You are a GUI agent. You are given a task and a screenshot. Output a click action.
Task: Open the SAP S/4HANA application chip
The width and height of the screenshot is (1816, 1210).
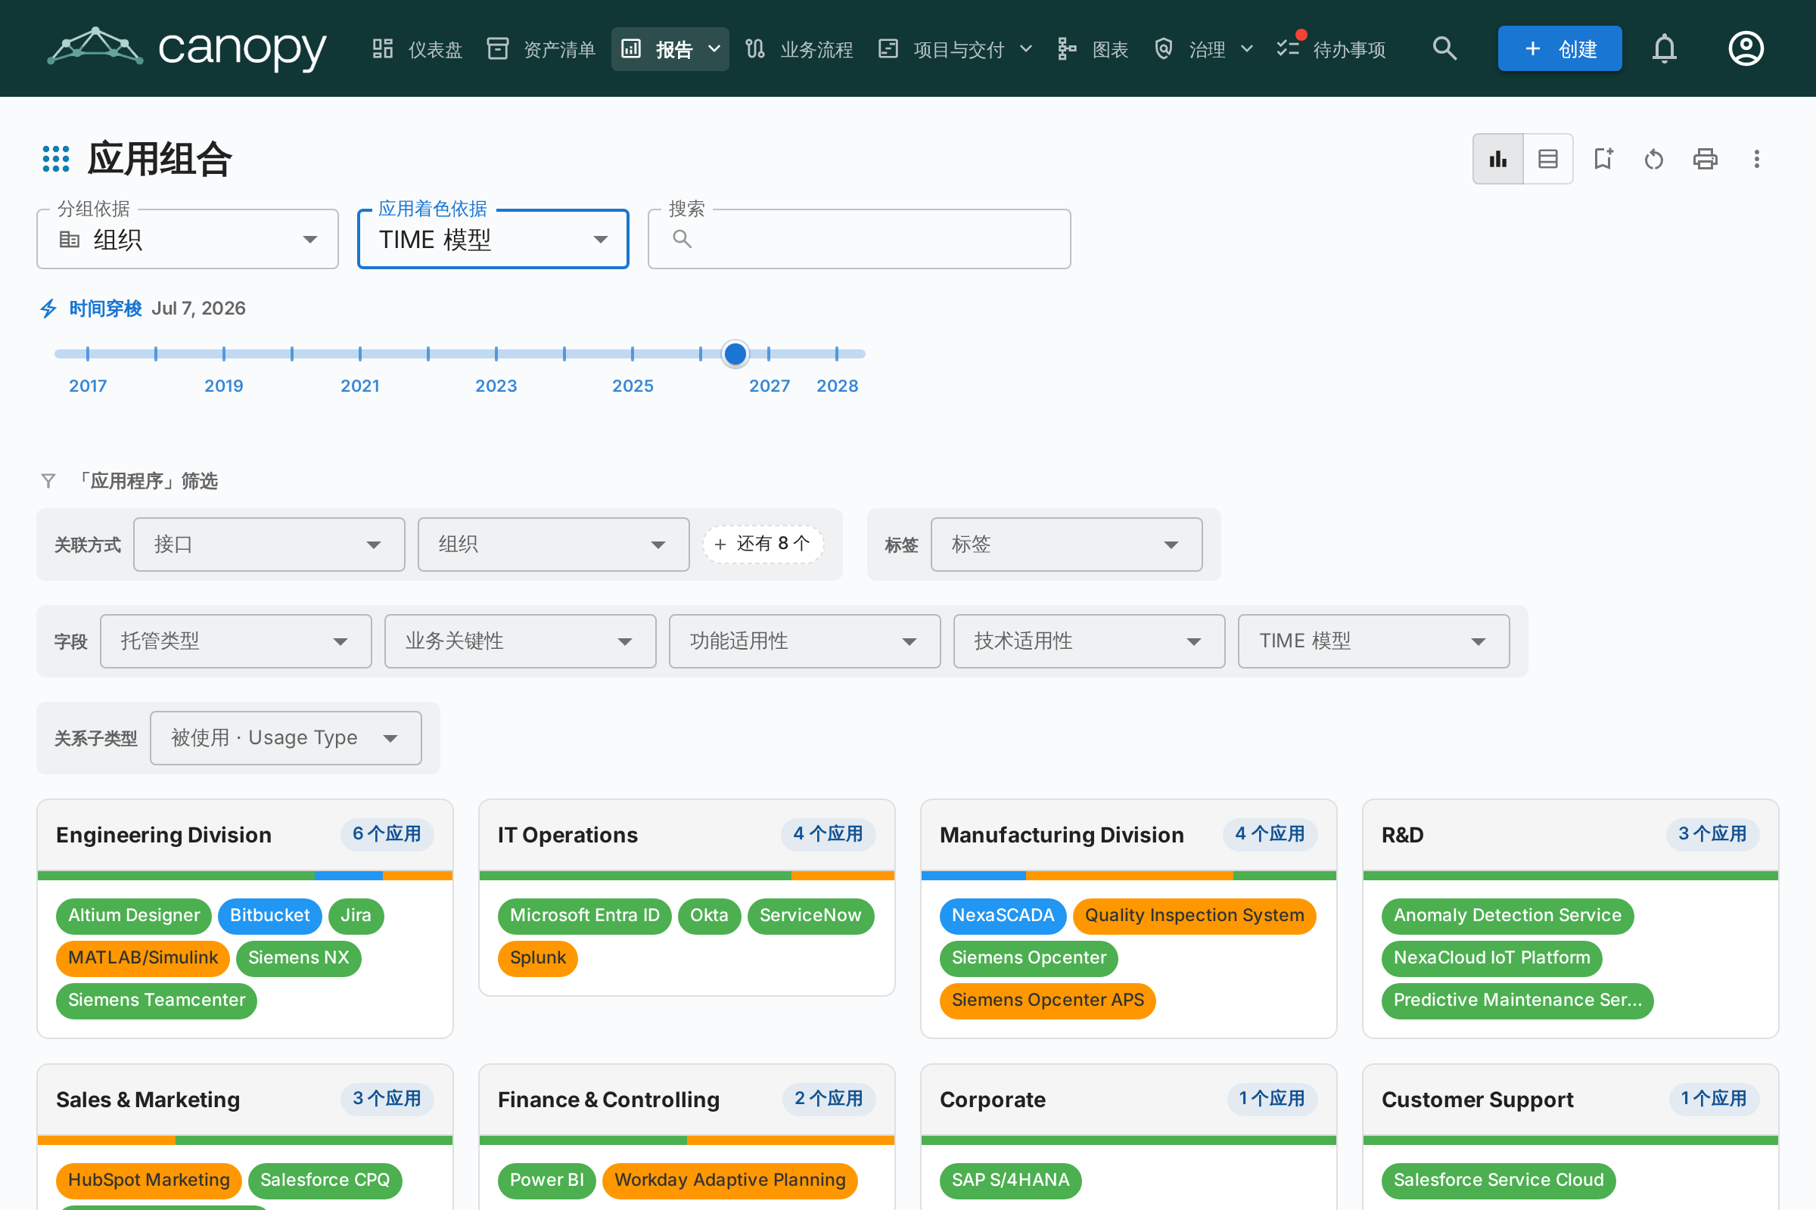tap(1011, 1181)
